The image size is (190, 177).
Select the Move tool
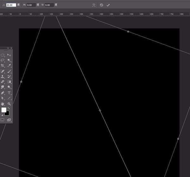click(x=9, y=55)
